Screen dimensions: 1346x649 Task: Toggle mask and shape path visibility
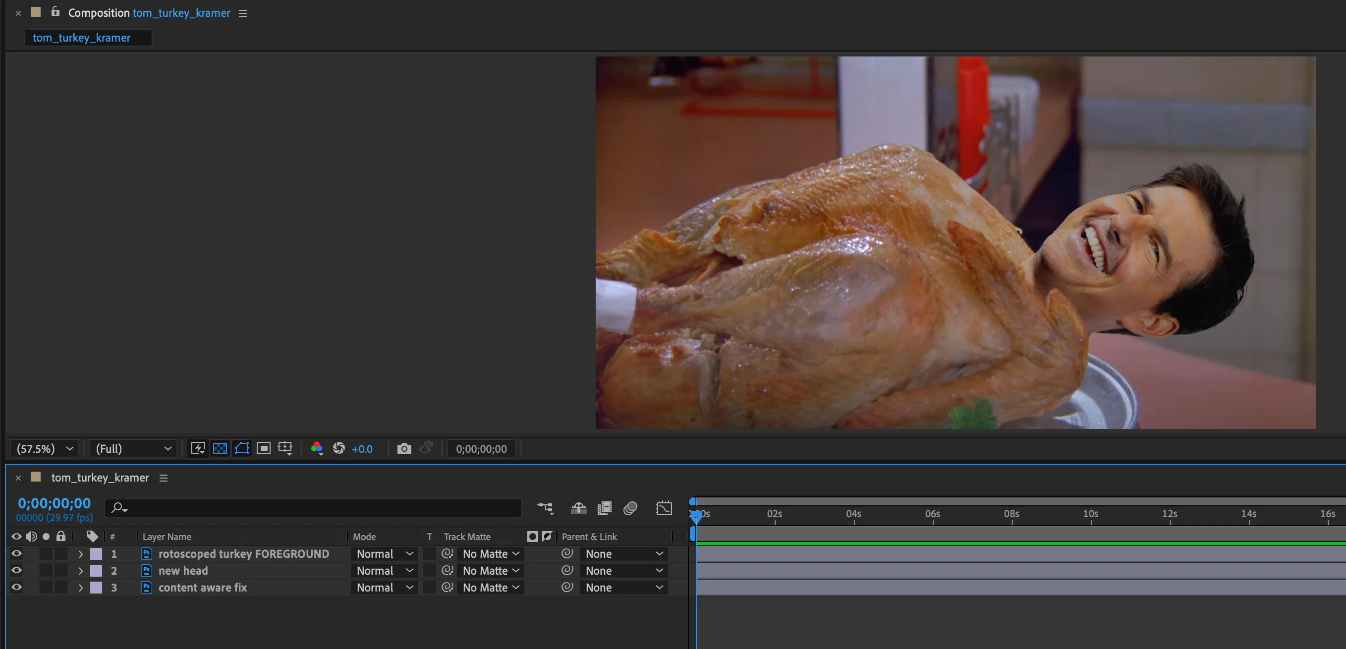[242, 448]
